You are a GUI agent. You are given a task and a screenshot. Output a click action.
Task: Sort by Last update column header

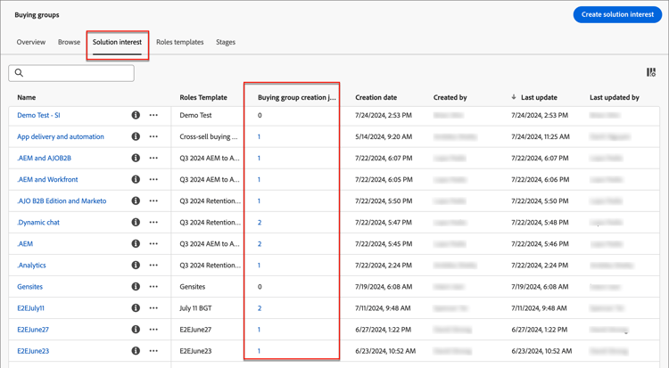539,97
